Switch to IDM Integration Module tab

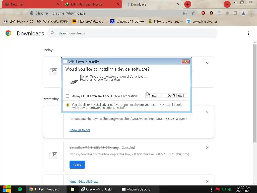point(92,5)
